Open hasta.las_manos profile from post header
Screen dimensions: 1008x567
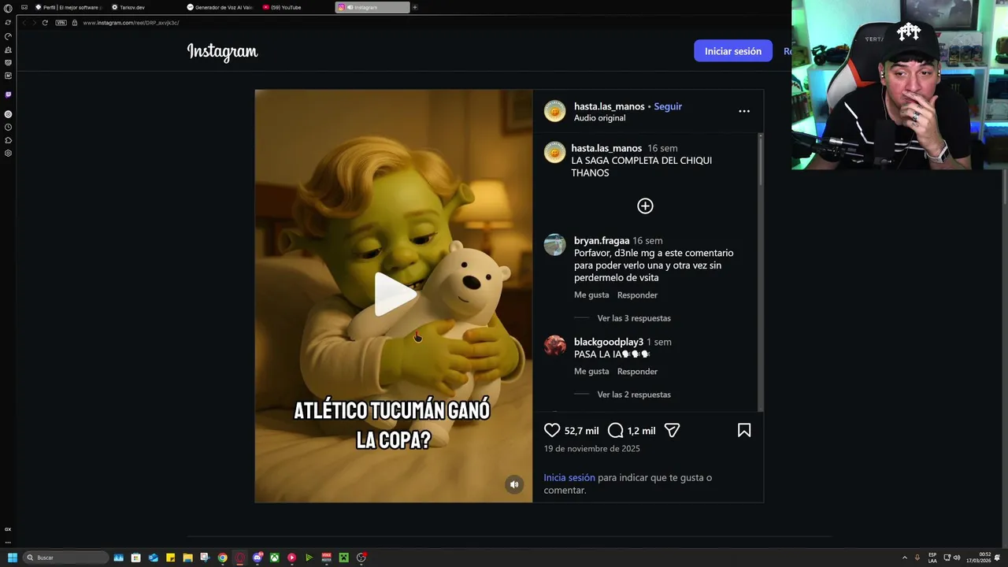tap(609, 106)
